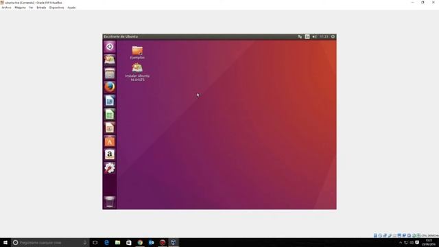
Task: Open Google Chrome from the taskbar
Action: coord(140,242)
